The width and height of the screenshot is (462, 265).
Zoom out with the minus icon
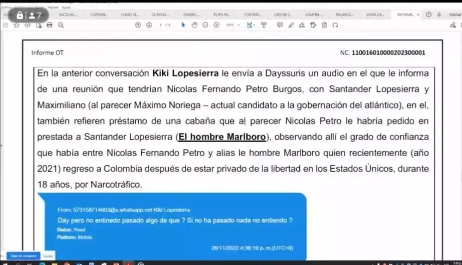[x=206, y=25]
